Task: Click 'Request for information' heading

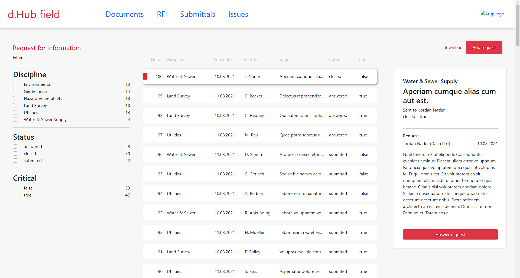Action: (x=47, y=48)
